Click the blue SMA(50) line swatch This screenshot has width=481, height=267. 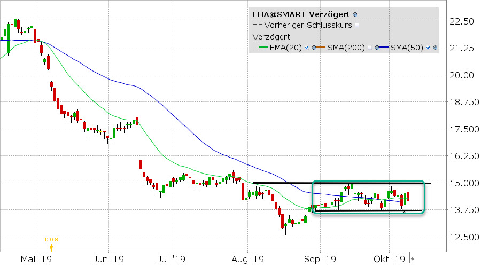click(384, 47)
